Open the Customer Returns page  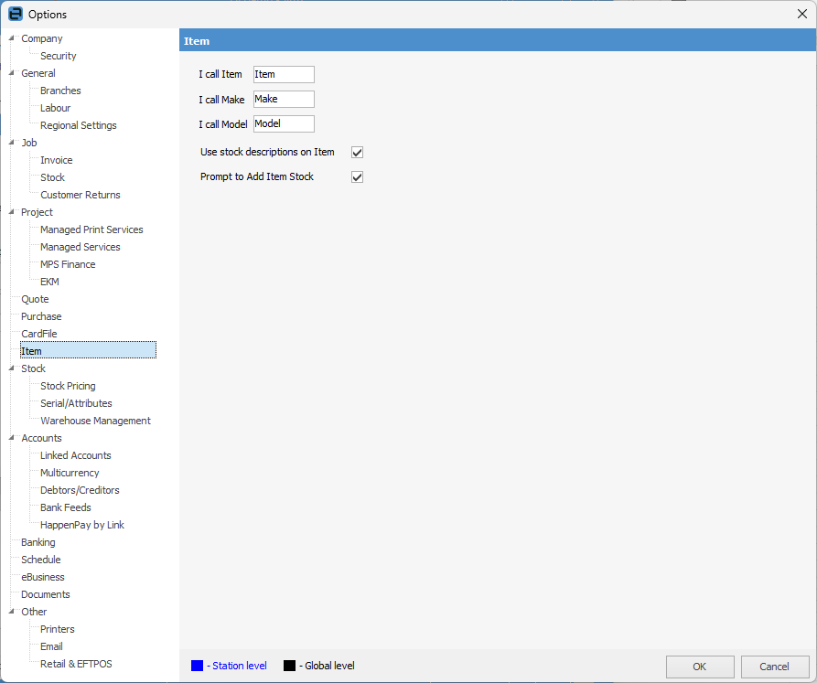[81, 195]
